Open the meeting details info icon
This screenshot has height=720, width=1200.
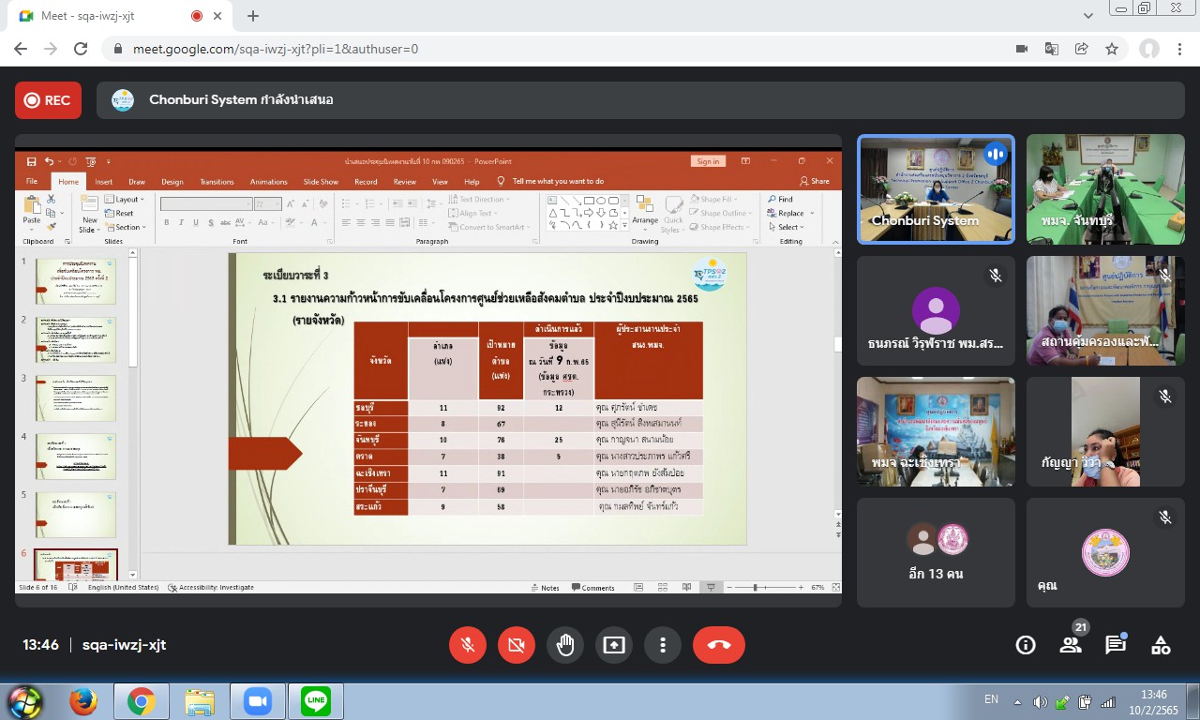click(1026, 645)
